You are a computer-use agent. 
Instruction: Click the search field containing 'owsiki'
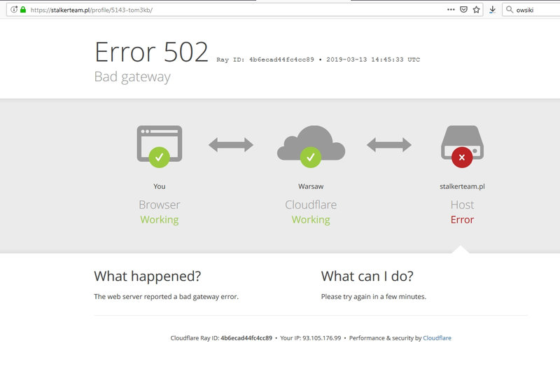535,10
